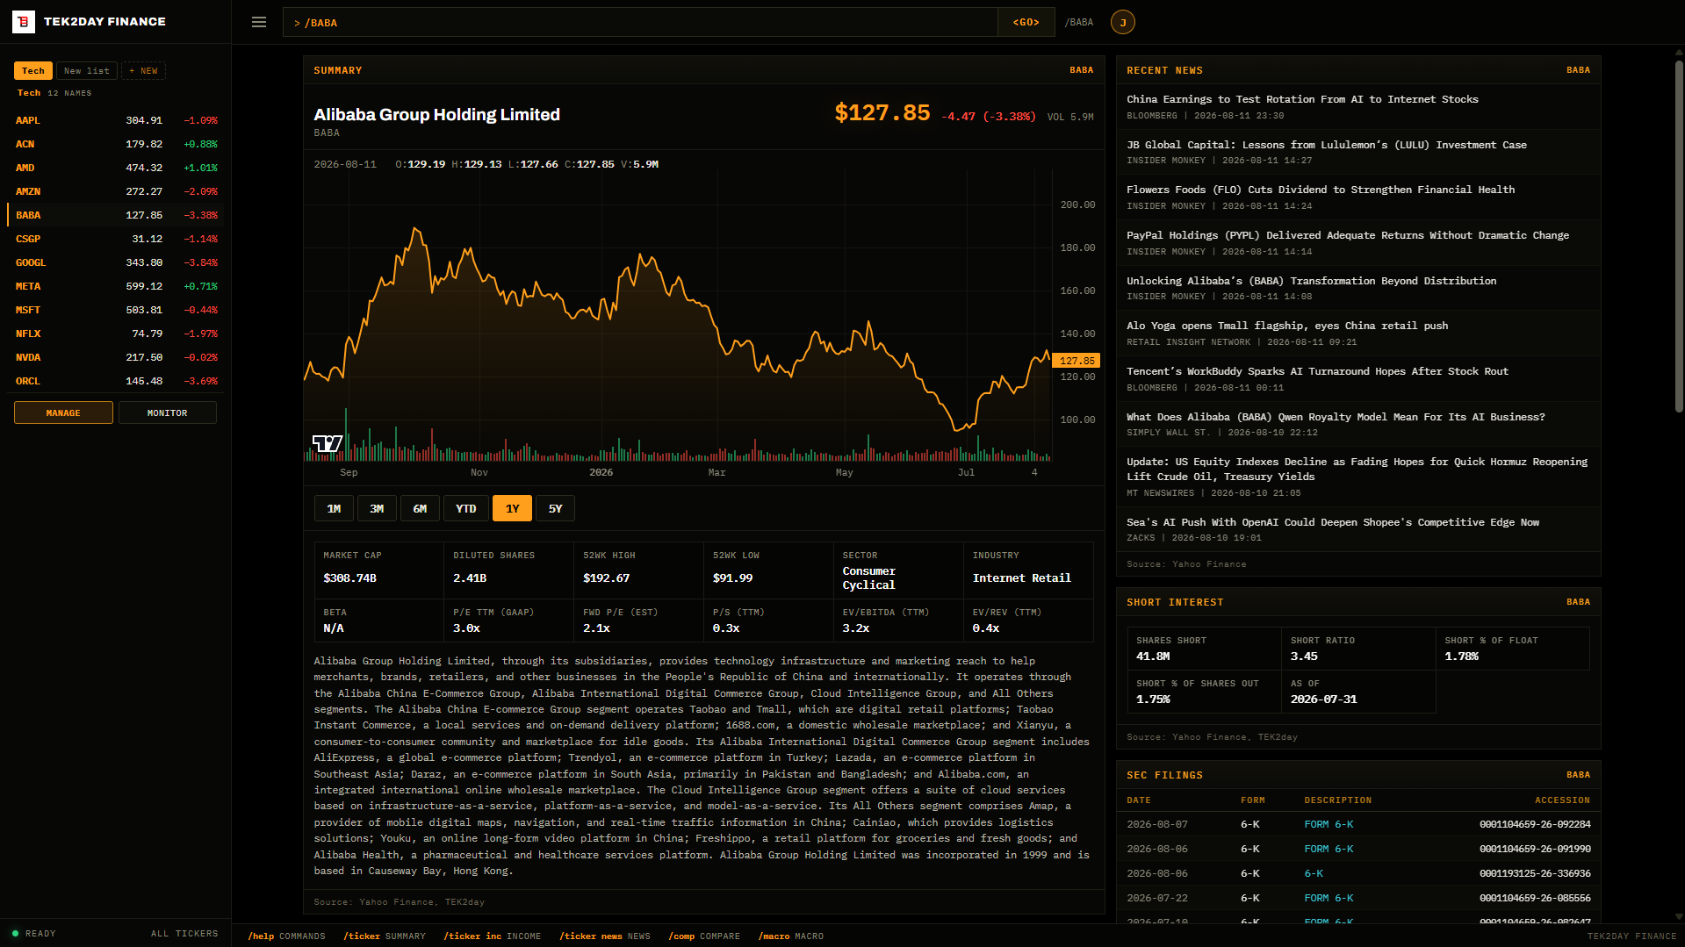Click the page vertical scrollbar

[x=1679, y=234]
